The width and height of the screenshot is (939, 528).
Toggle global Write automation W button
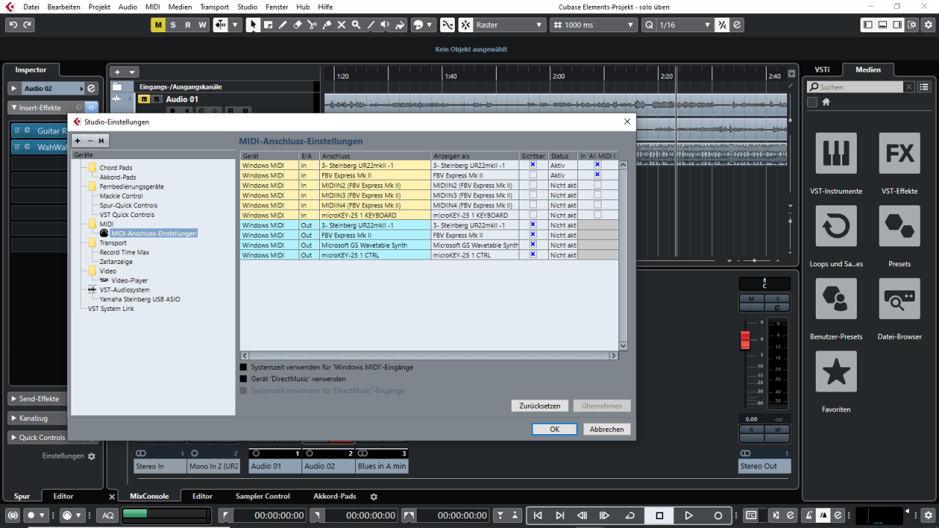pyautogui.click(x=202, y=25)
